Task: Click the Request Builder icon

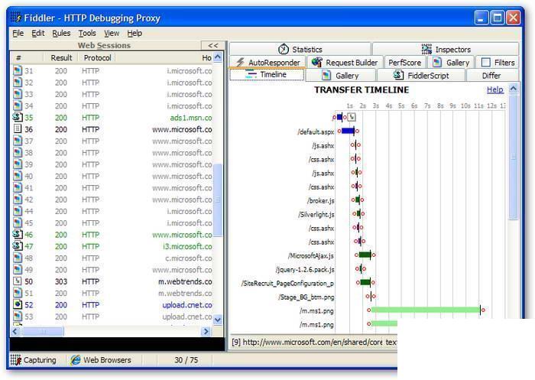Action: tap(317, 62)
